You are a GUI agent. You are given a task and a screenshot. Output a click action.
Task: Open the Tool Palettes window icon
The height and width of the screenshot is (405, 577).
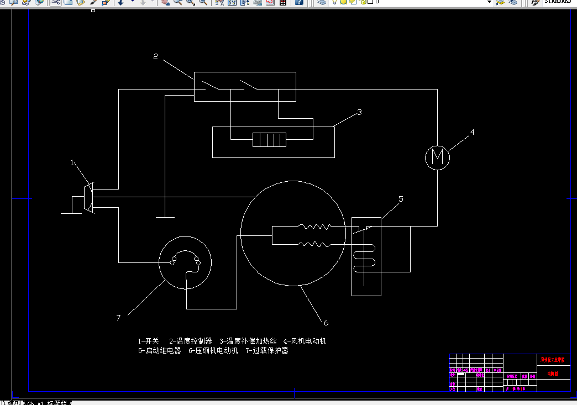[245, 2]
